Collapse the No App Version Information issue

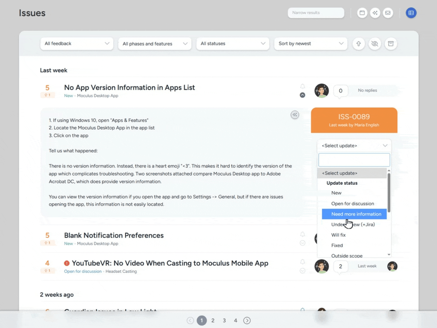coord(302,95)
